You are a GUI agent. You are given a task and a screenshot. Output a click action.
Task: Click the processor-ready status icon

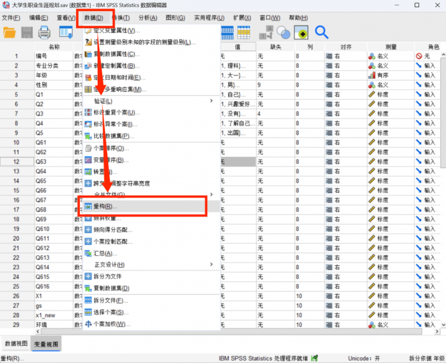pos(314,358)
